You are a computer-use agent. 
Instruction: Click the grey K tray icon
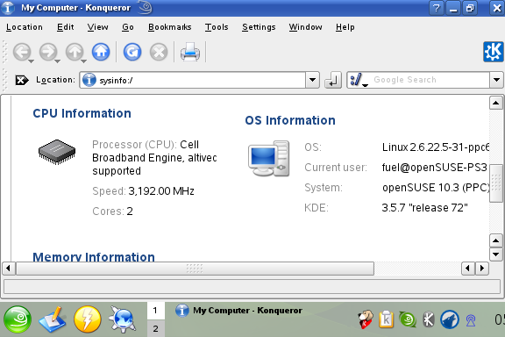tap(429, 319)
